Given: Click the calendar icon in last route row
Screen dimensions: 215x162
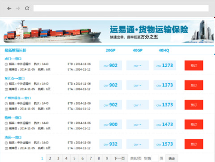Looking at the screenshot, I should [x=6, y=148].
